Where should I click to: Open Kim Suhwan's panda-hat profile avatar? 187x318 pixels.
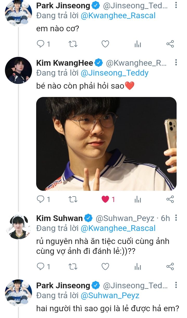pyautogui.click(x=18, y=226)
